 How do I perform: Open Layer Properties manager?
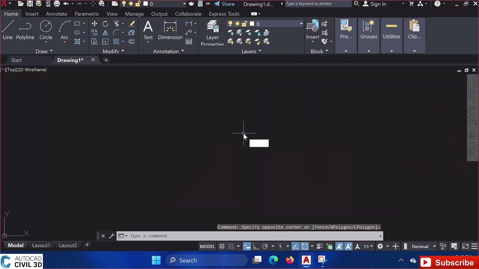click(x=212, y=33)
